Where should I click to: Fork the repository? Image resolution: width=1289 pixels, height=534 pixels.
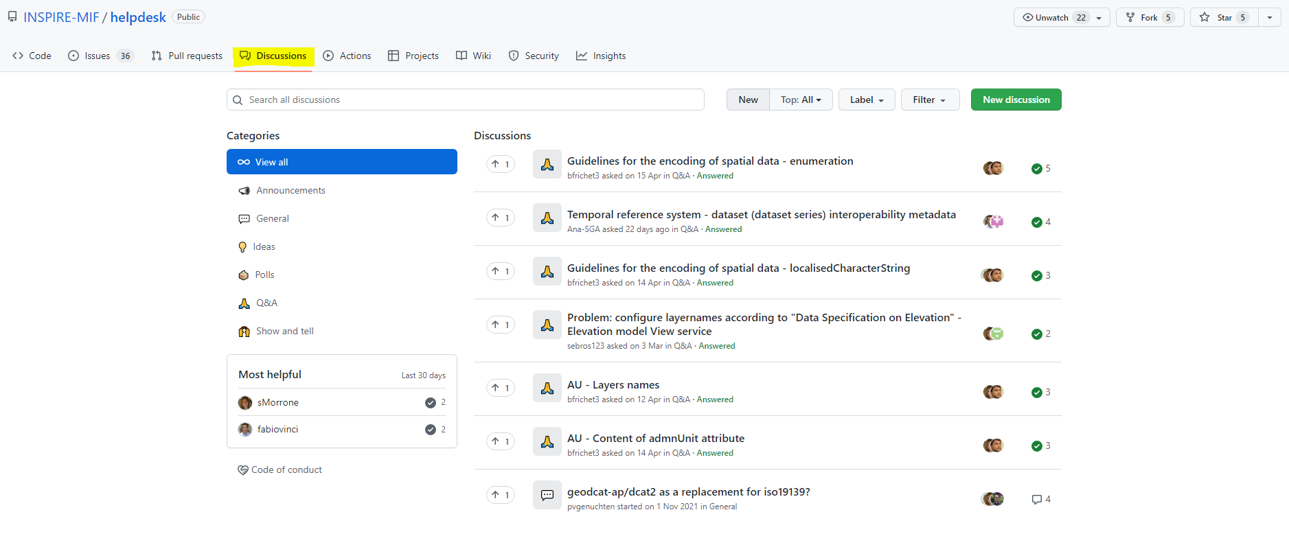(x=1150, y=17)
